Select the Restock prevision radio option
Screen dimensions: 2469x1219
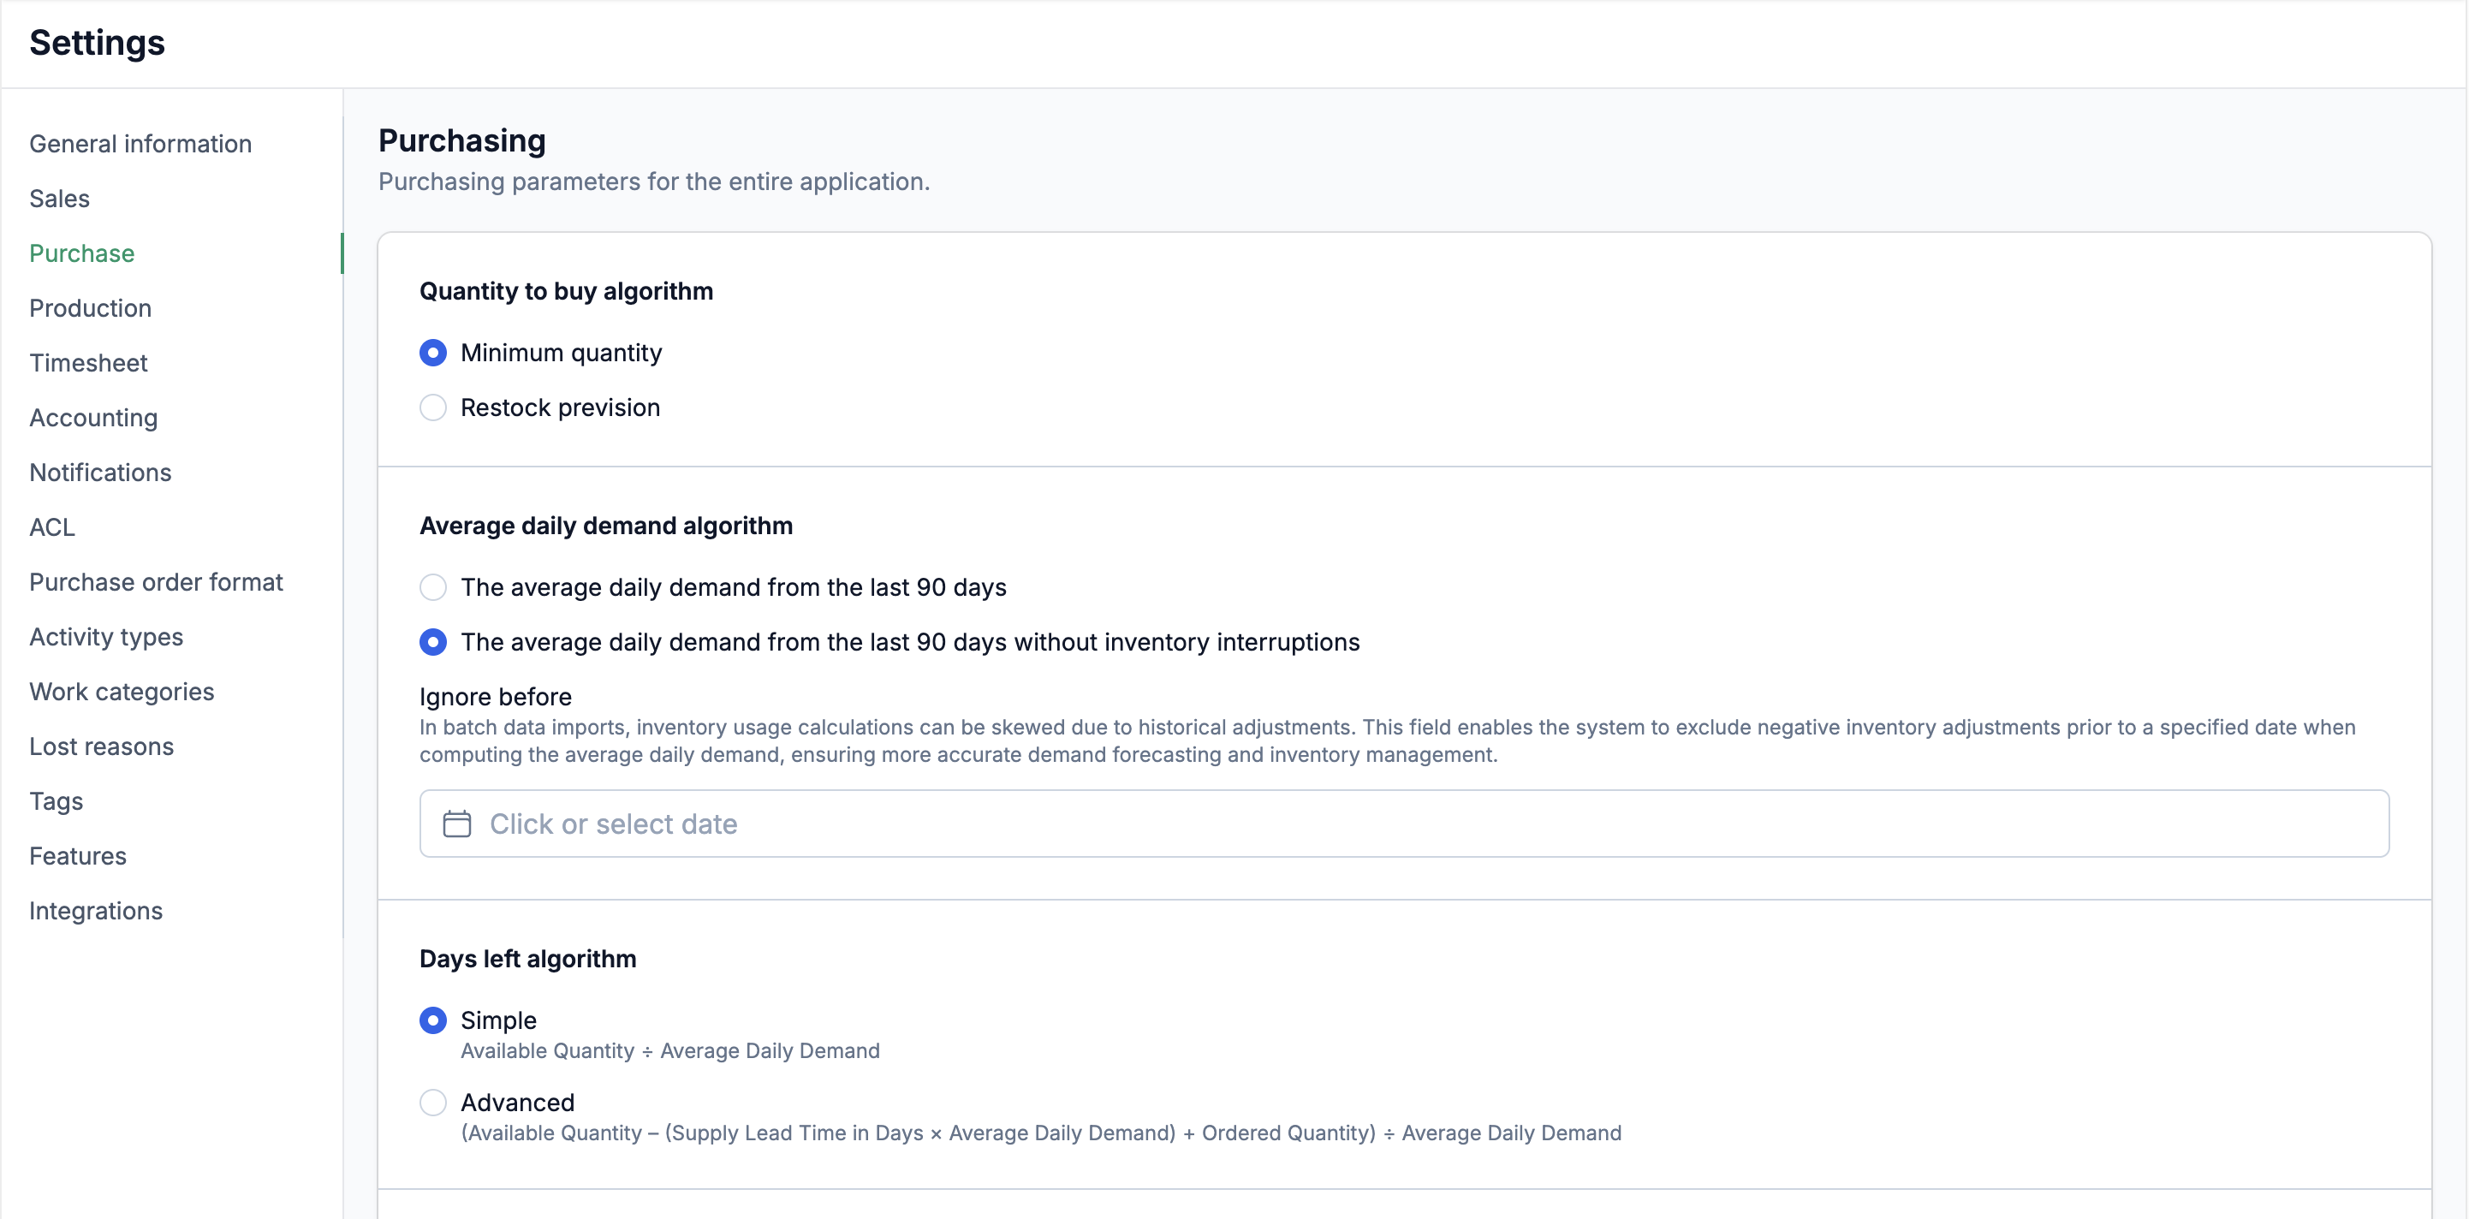(433, 407)
